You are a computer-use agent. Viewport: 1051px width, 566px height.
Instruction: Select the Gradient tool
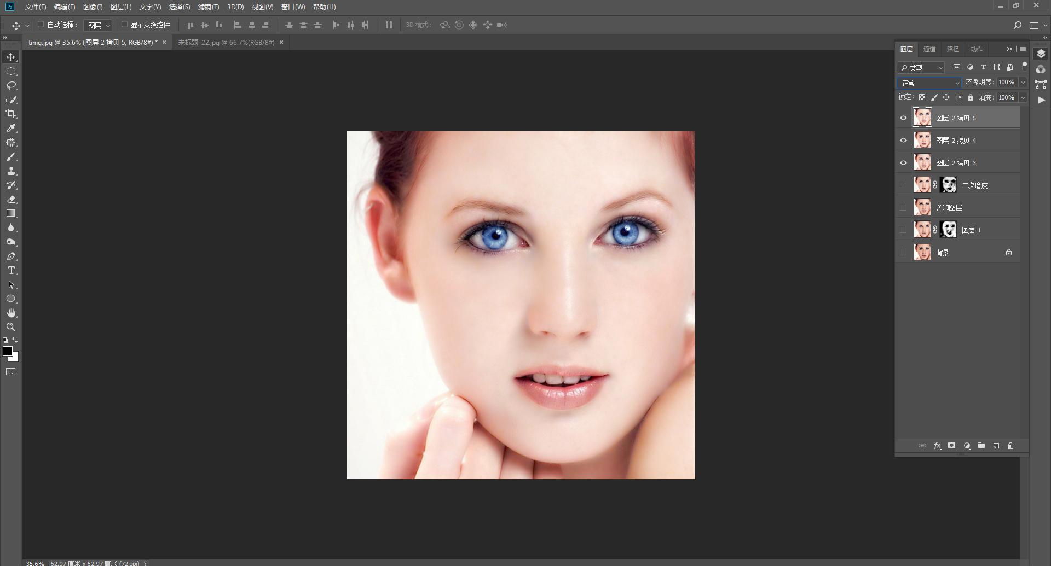[11, 213]
